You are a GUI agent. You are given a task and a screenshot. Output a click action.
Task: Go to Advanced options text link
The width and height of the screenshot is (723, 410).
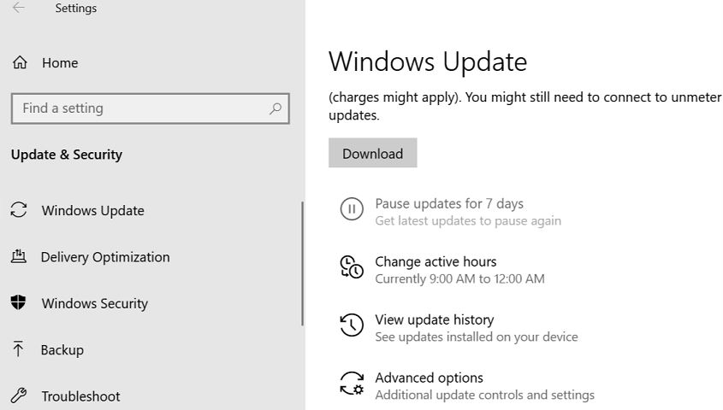click(x=429, y=378)
